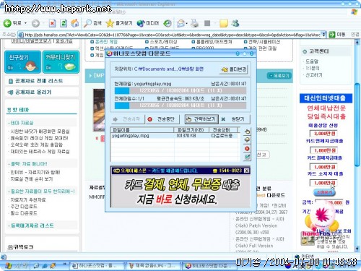Open the Favorites star toolbar button

coord(119,23)
